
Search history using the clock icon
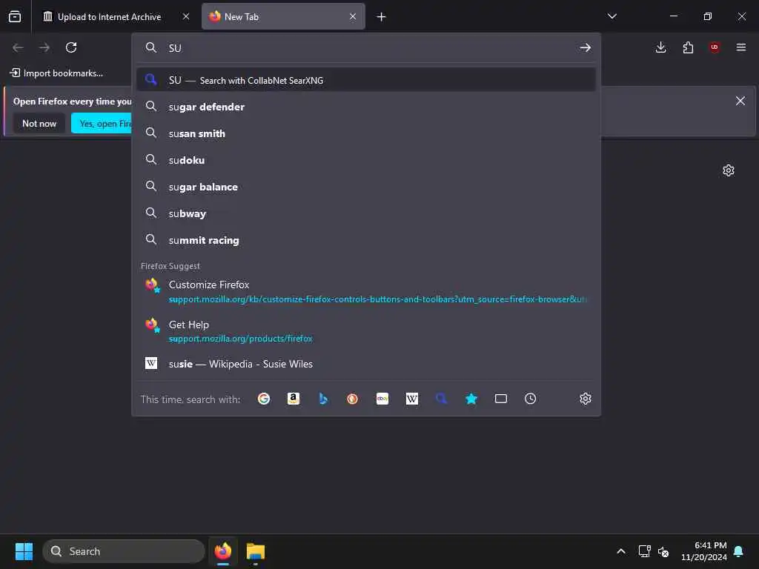[x=531, y=399]
